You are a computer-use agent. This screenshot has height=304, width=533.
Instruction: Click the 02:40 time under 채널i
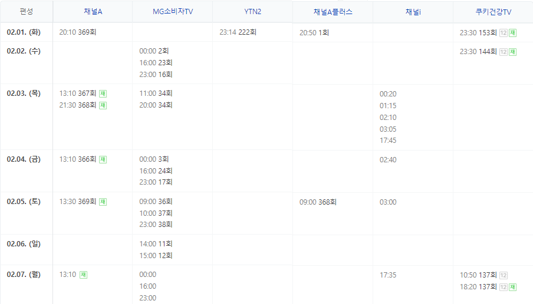coord(388,159)
